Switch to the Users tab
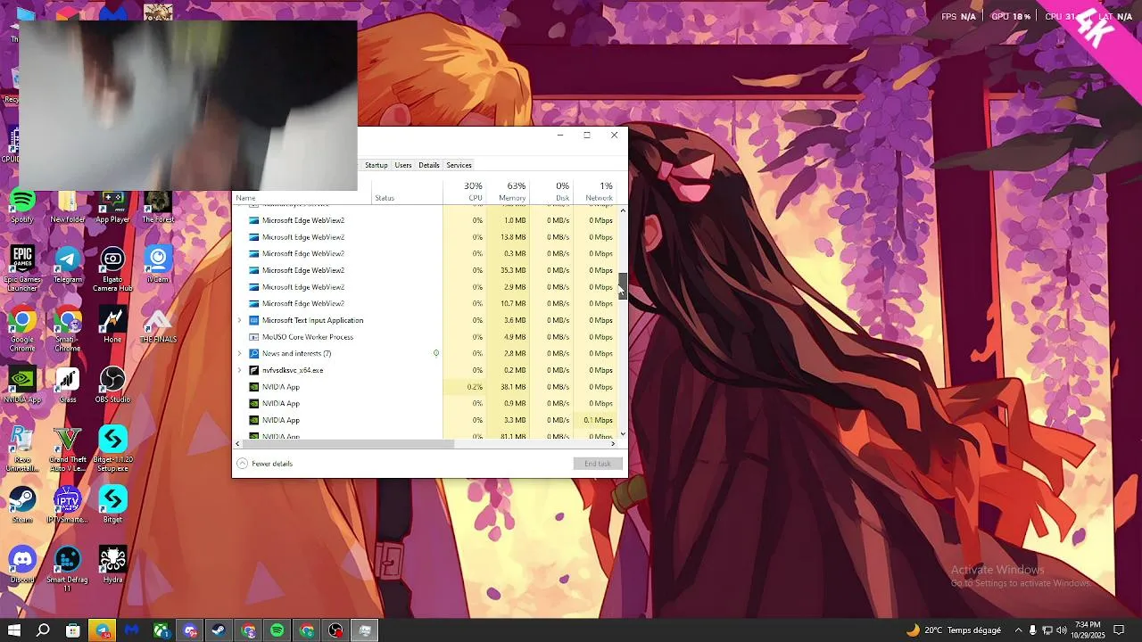The height and width of the screenshot is (642, 1142). tap(403, 165)
